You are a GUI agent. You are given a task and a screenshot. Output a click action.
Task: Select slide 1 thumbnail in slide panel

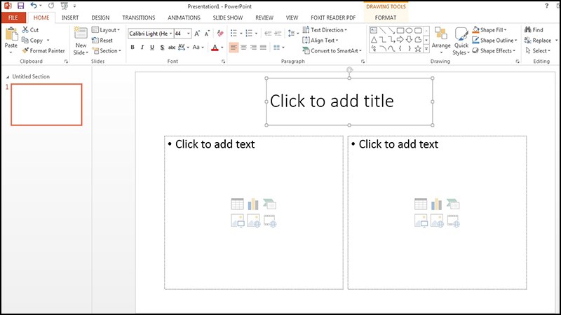tap(46, 104)
